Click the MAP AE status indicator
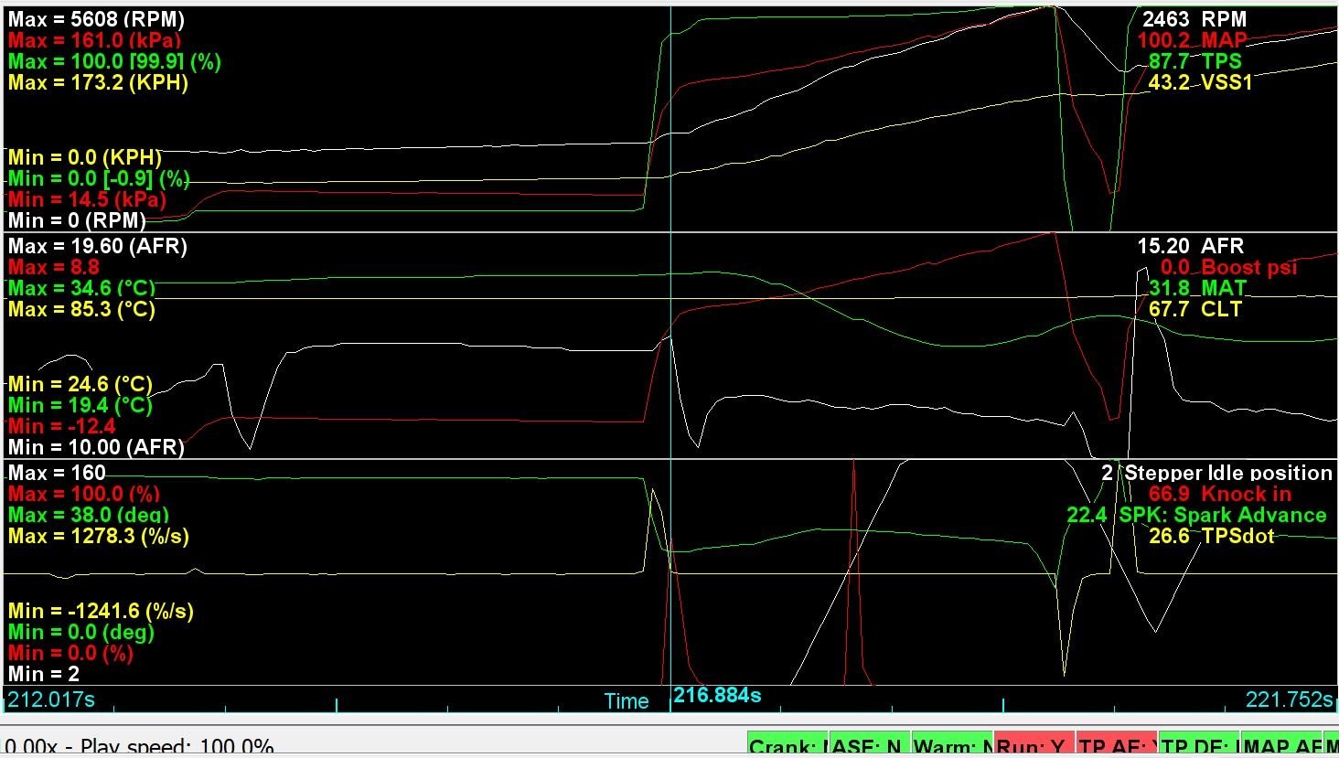Viewport: 1339px width, 758px height. [1281, 746]
